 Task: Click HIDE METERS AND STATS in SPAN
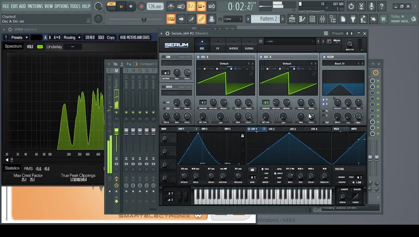(135, 38)
